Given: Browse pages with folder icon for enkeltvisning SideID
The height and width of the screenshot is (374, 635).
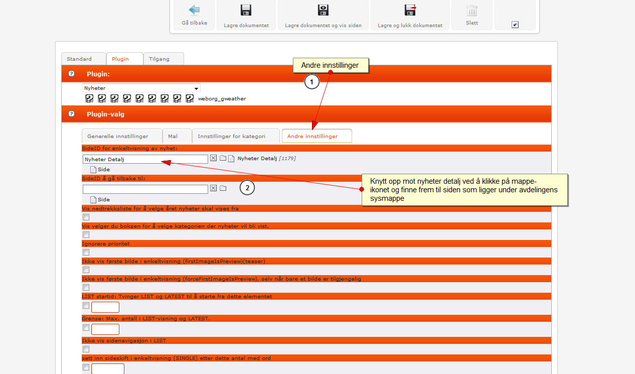Looking at the screenshot, I should click(x=223, y=159).
